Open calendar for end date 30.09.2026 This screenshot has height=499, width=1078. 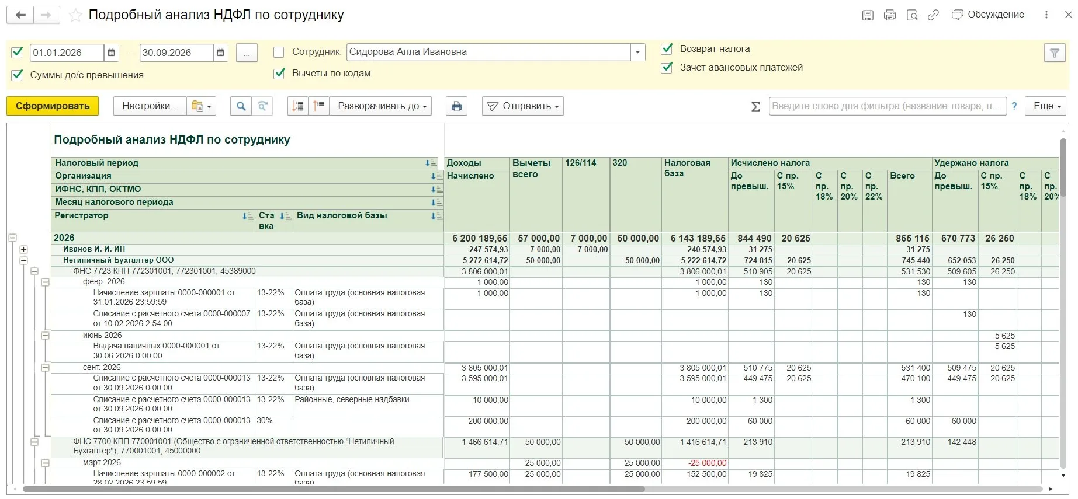click(x=220, y=53)
